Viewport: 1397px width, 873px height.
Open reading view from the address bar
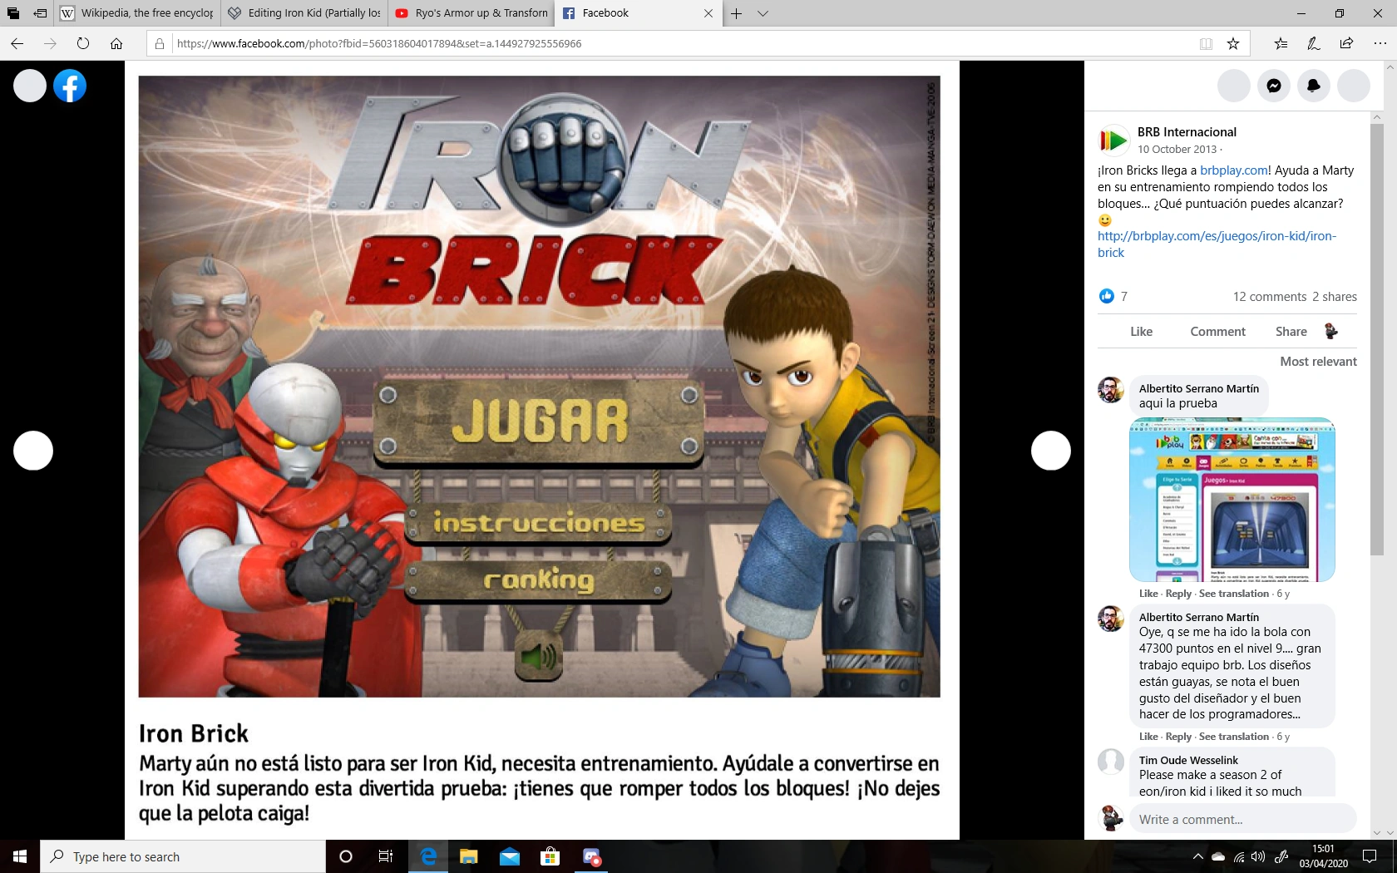pyautogui.click(x=1206, y=43)
